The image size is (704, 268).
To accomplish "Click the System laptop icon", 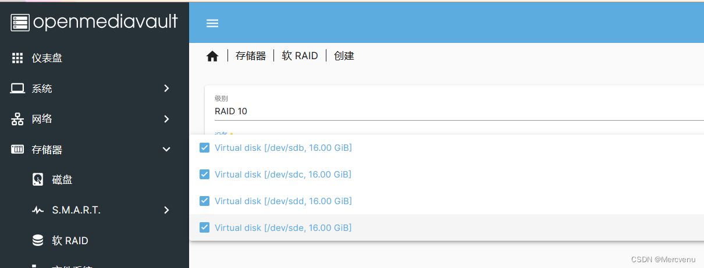I will coord(17,88).
